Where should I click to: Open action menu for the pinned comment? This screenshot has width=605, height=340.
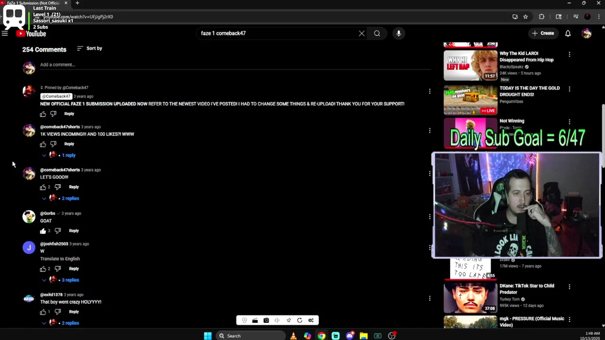click(x=430, y=91)
